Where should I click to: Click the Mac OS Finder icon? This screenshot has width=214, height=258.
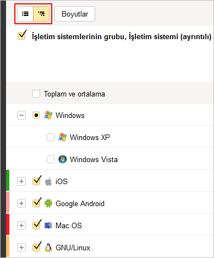pos(48,225)
